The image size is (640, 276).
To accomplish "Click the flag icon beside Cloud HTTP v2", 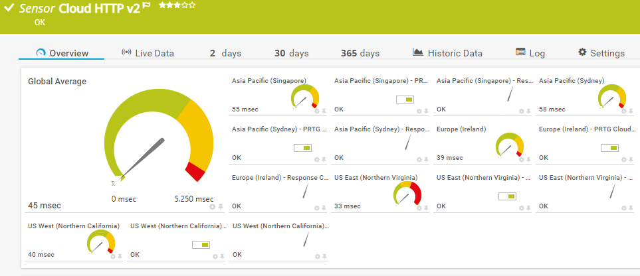I will pos(147,5).
